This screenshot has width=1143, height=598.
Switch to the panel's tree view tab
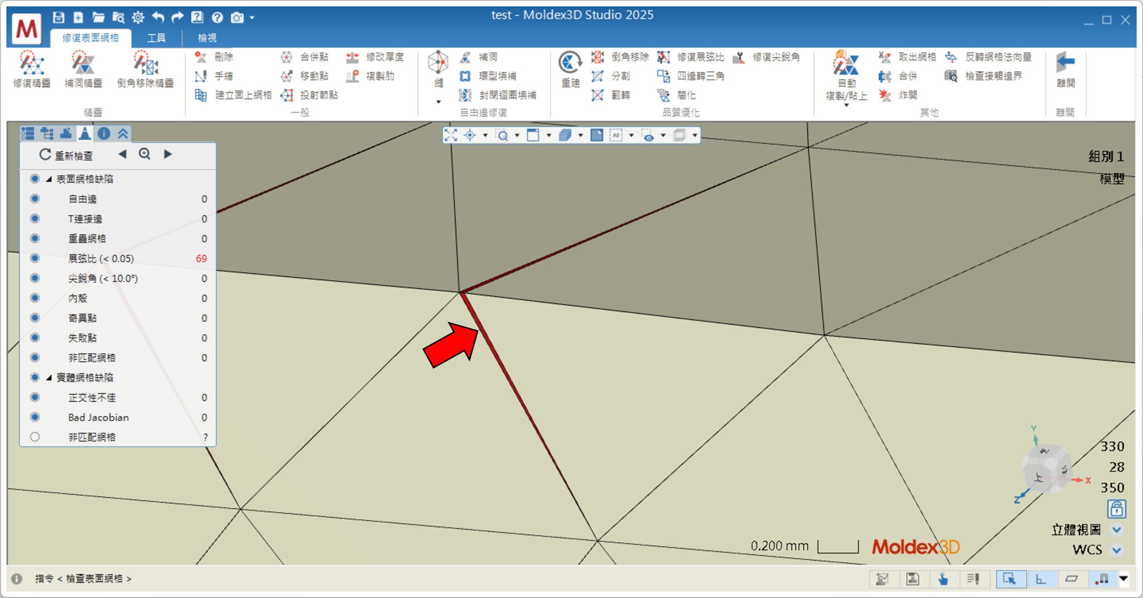[46, 133]
